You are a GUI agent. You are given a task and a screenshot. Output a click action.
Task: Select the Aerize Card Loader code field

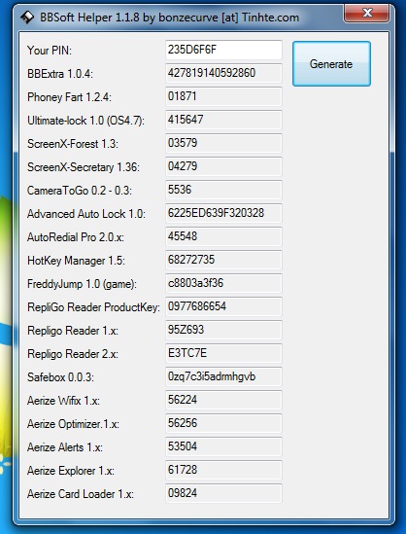click(223, 493)
